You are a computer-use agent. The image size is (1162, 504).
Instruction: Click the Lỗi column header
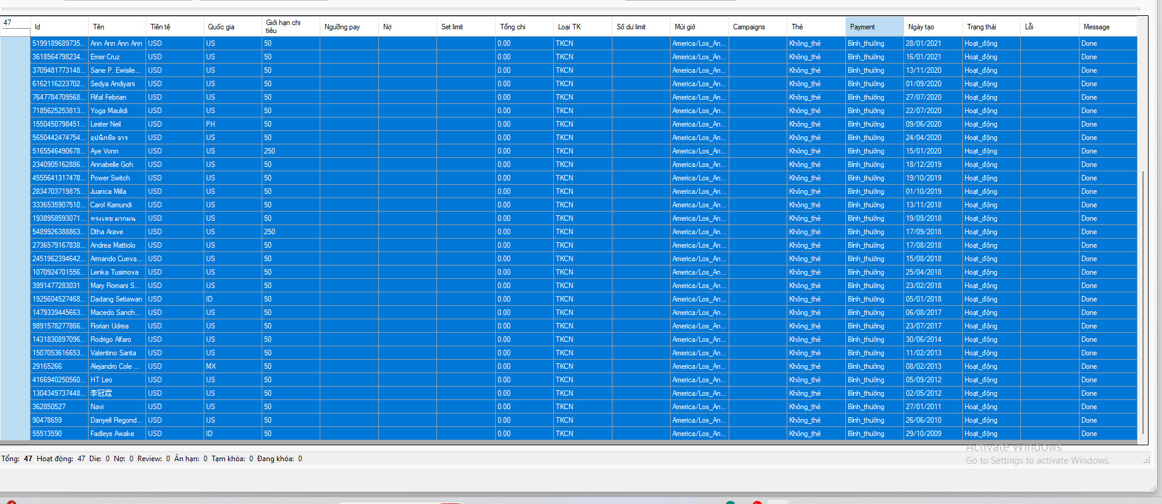coord(1050,27)
